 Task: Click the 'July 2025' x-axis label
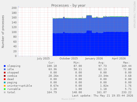point(43,59)
